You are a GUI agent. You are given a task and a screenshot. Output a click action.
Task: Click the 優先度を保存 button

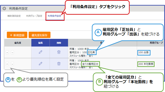pyautogui.click(x=39, y=35)
